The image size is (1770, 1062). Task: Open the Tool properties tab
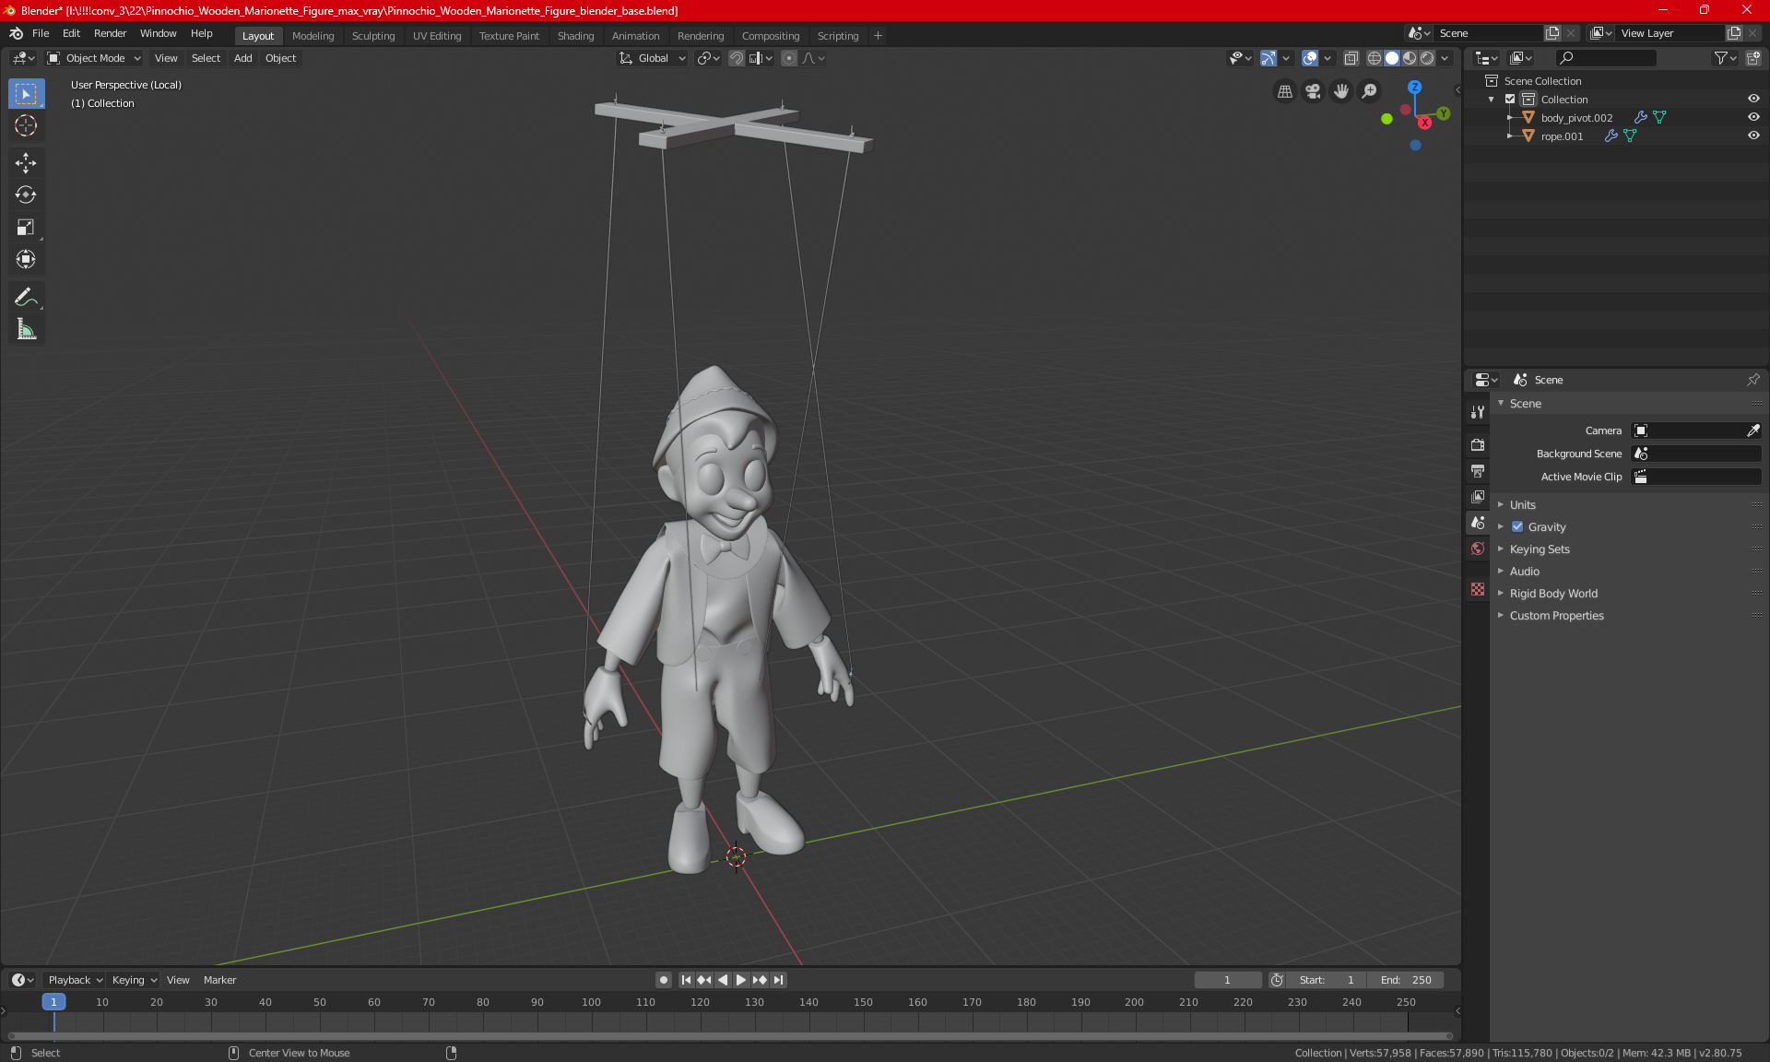1478,412
